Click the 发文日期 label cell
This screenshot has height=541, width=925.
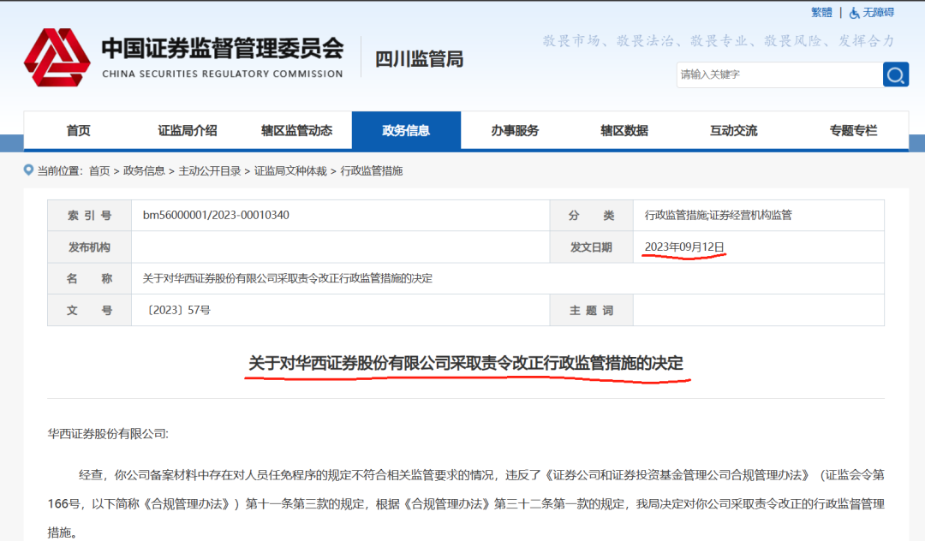[x=591, y=247]
